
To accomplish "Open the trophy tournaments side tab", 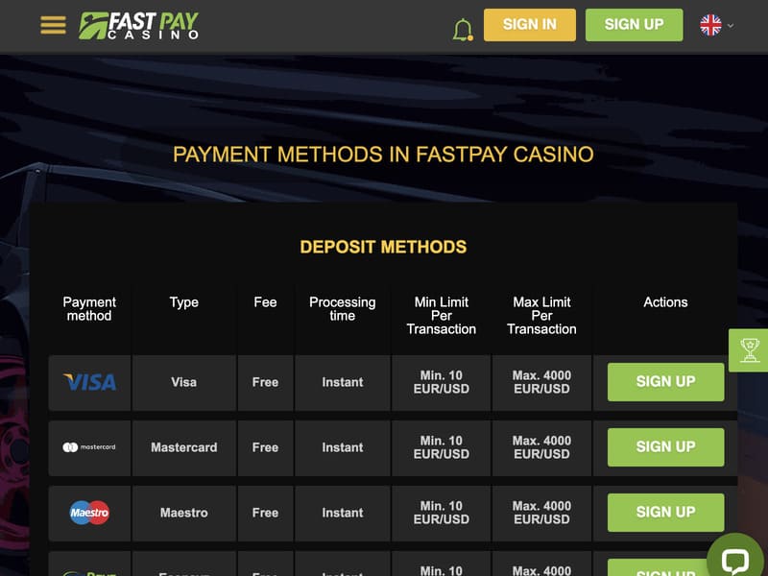I will pos(749,350).
